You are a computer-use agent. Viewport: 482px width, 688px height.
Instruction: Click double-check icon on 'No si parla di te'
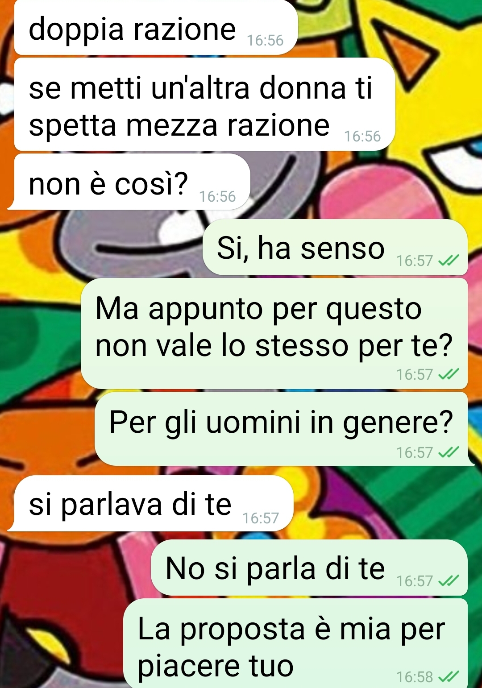449,581
